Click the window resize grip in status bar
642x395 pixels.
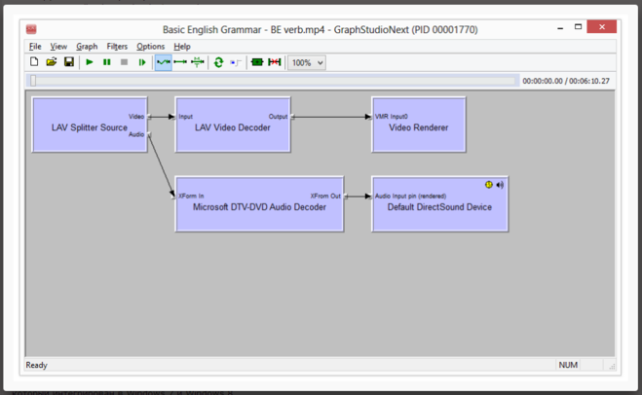tap(612, 367)
